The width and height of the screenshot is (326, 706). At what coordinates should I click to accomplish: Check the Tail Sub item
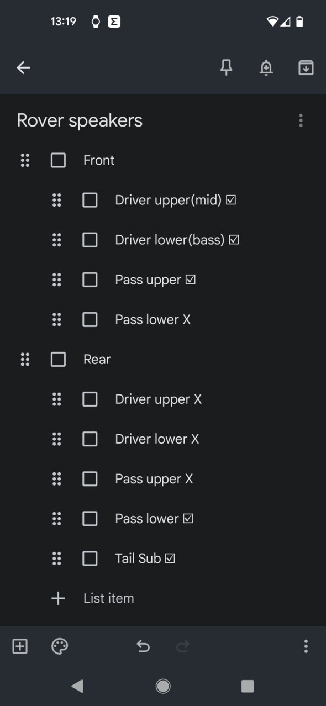(90, 558)
